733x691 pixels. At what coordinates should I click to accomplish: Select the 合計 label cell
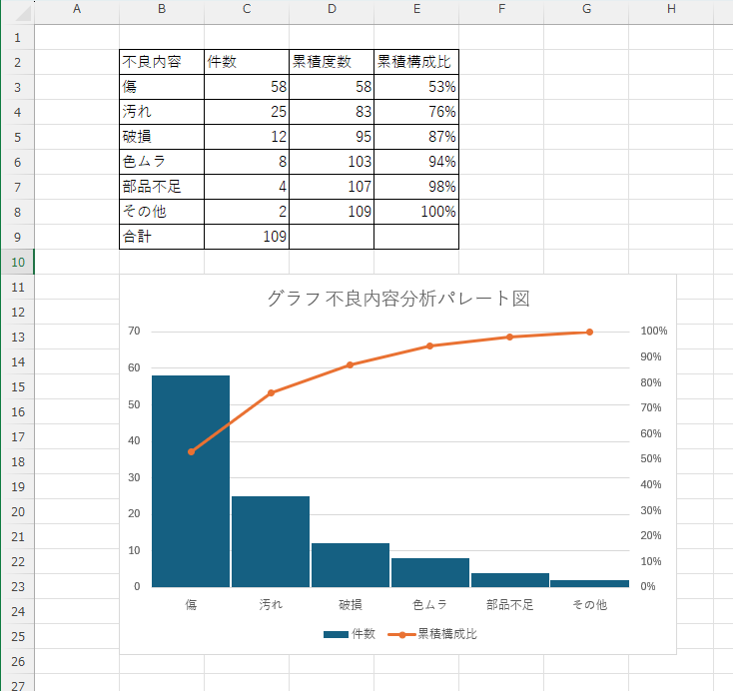161,237
